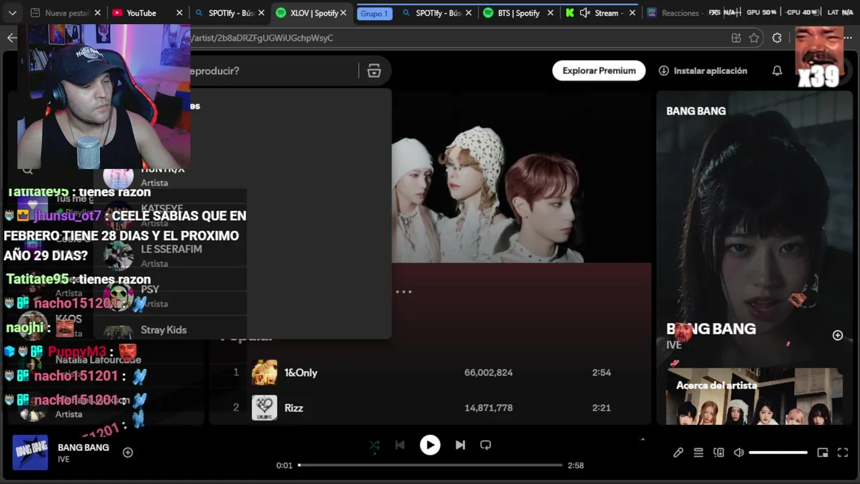The image size is (860, 484).
Task: Skip to the next track
Action: (x=460, y=445)
